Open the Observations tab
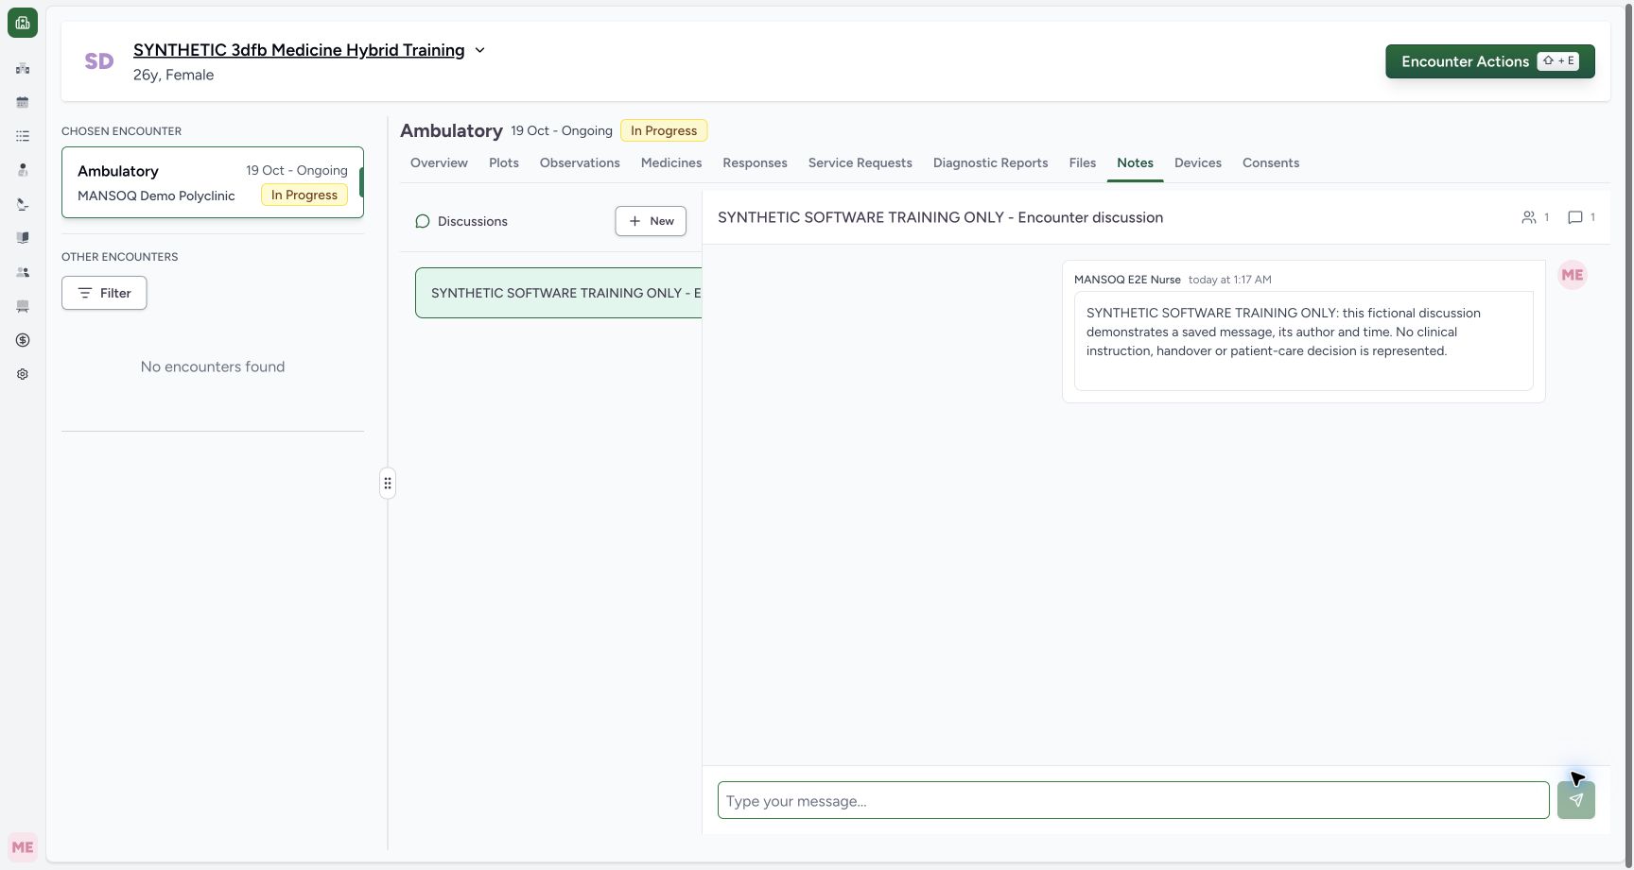Screen dimensions: 1634x870 580,162
